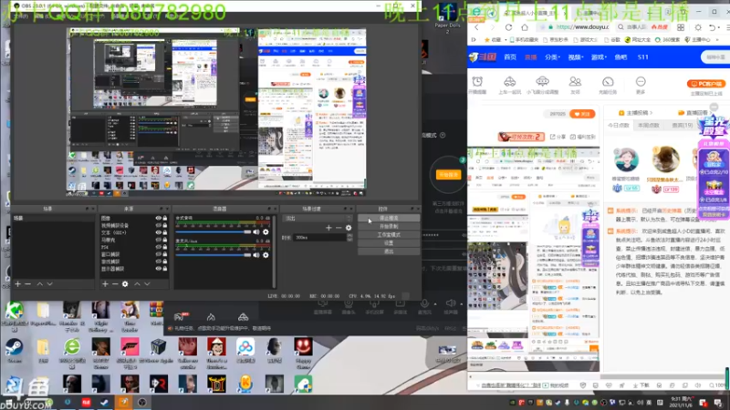Click 更多 more icon on Douyu
The width and height of the screenshot is (730, 410).
pyautogui.click(x=641, y=82)
